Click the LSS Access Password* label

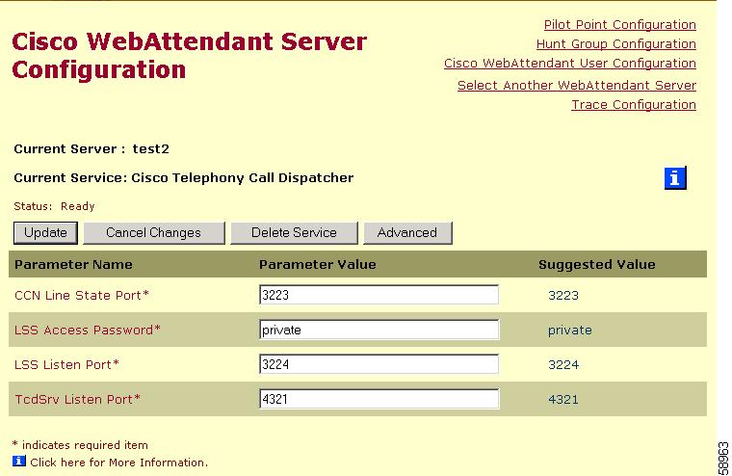pos(88,330)
